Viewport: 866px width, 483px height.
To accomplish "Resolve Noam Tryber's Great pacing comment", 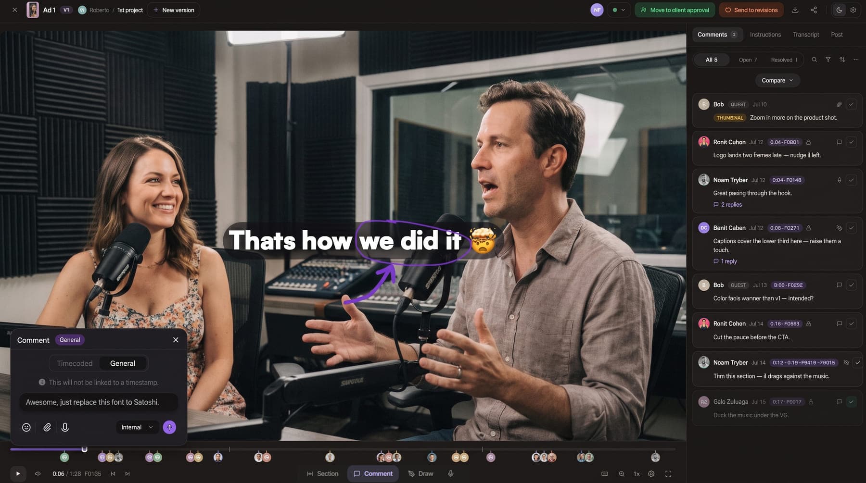I will coord(851,180).
